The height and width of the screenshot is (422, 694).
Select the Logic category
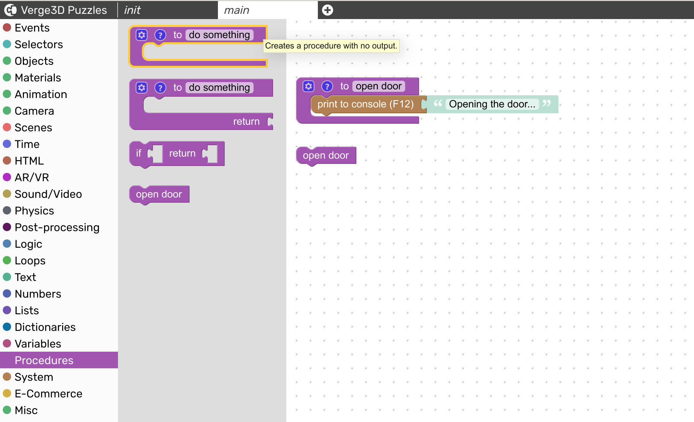[x=28, y=244]
